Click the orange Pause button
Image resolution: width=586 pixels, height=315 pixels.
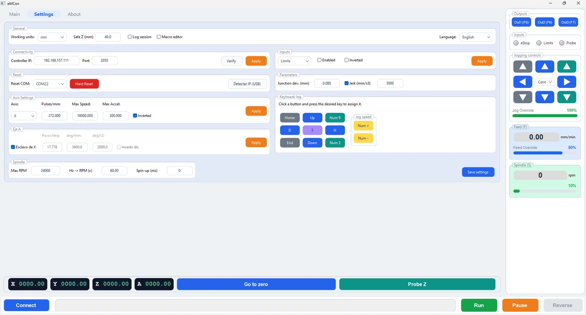pyautogui.click(x=520, y=305)
